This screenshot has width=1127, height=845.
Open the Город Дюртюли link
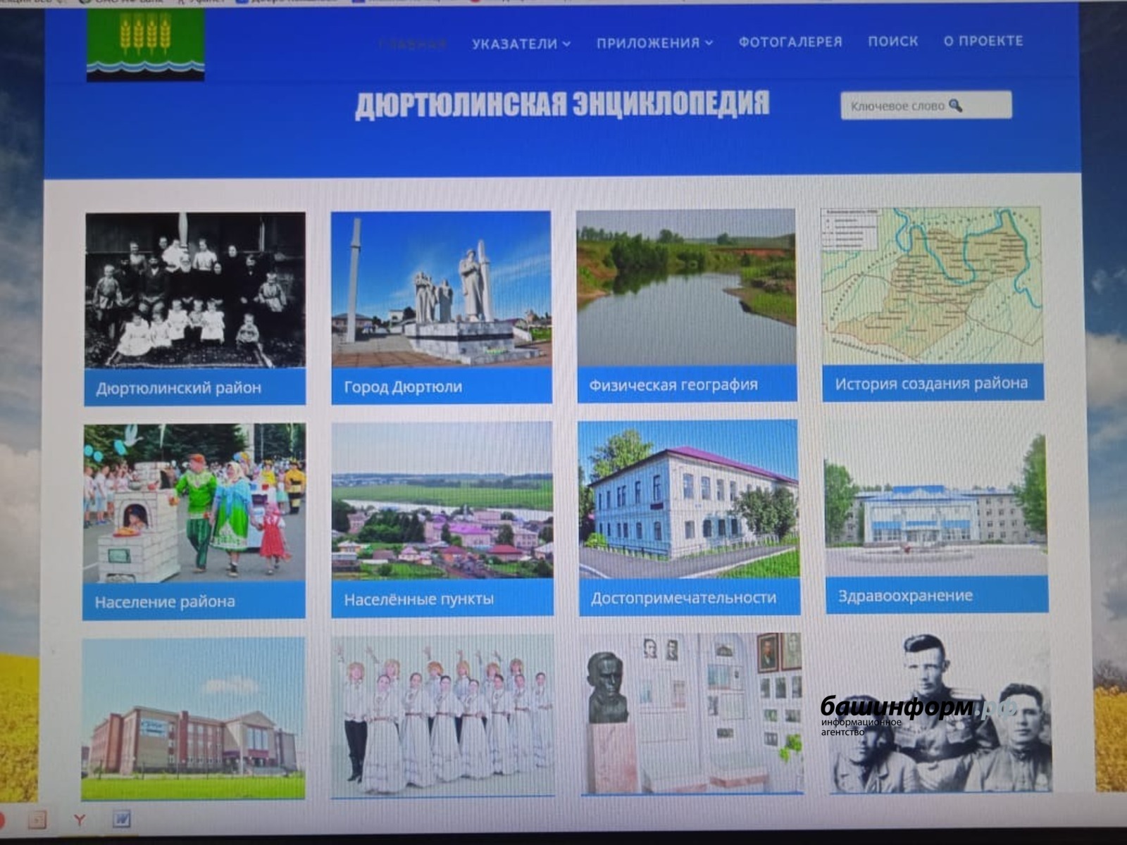point(403,387)
